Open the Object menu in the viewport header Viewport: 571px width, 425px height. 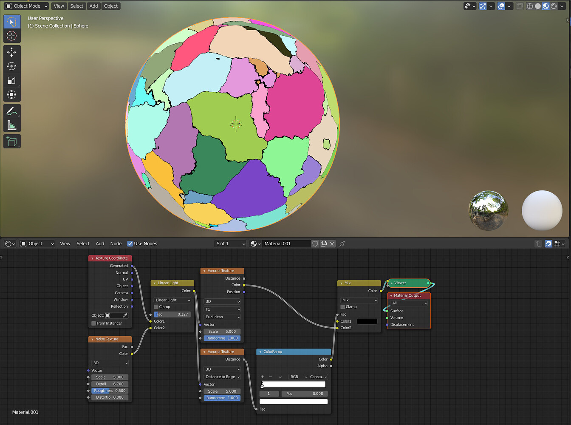110,6
